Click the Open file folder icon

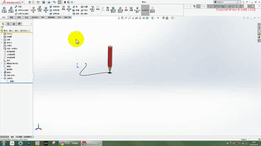[x=38, y=2]
